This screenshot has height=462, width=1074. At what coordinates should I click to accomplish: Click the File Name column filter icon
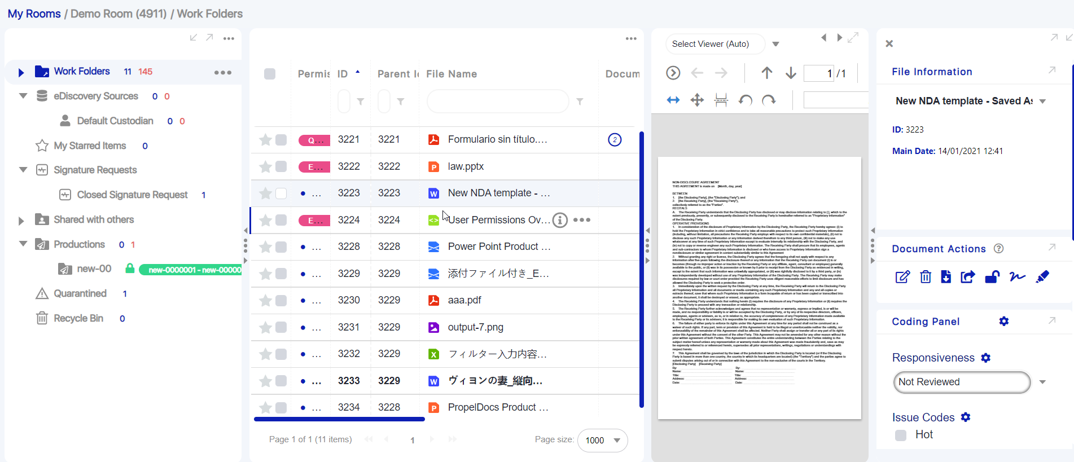[x=580, y=102]
